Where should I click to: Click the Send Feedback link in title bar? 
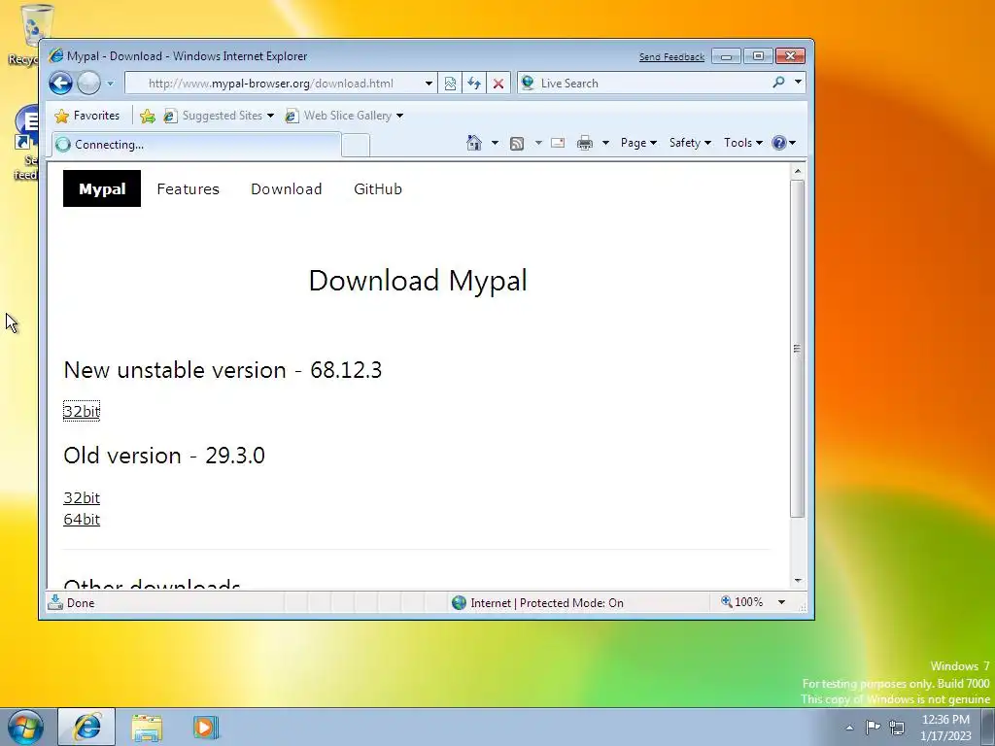point(671,57)
